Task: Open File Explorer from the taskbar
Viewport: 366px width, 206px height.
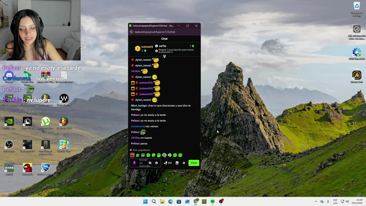Action: 162,202
